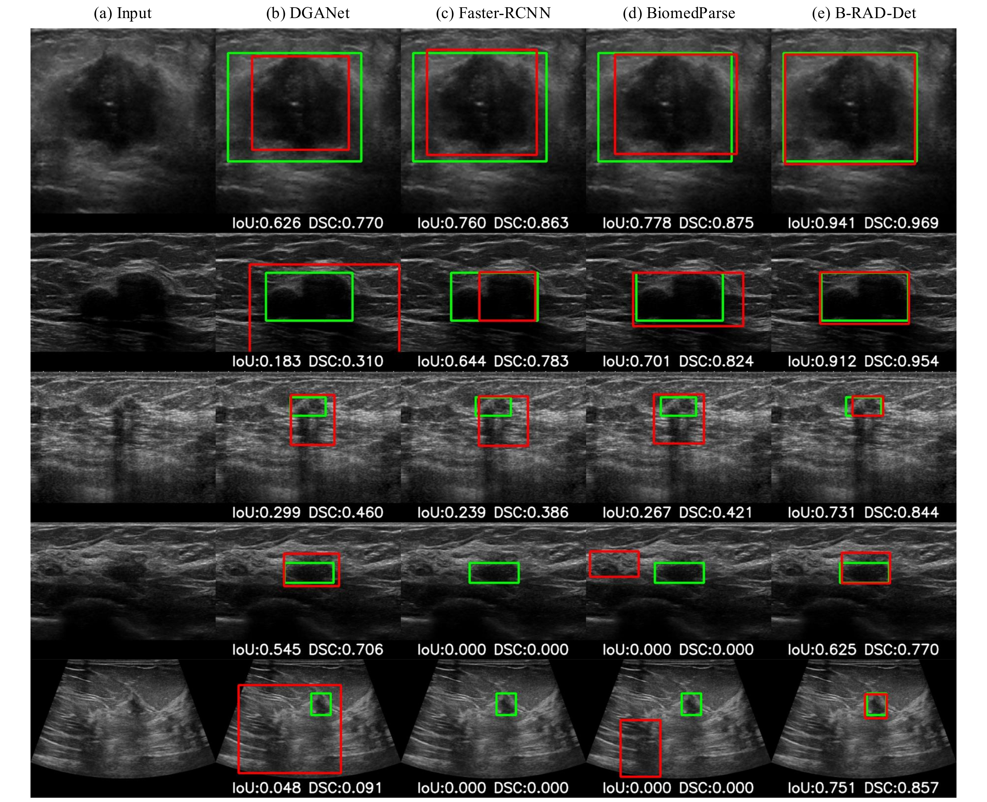This screenshot has height=802, width=987.
Task: Select the score text "IoU:0.701 DSC:0.824"
Action: [x=678, y=361]
